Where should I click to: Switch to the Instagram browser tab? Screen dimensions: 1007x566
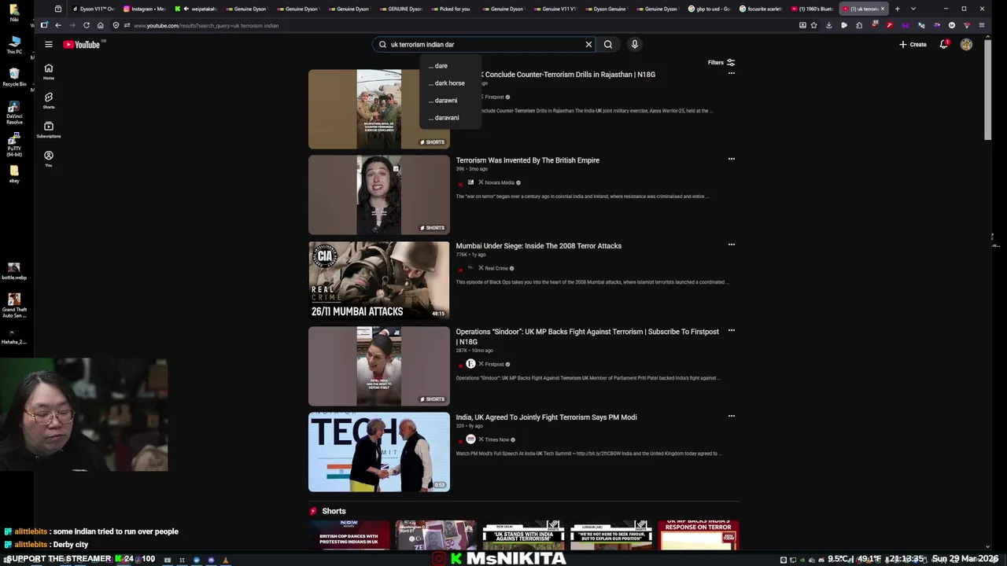coord(144,9)
